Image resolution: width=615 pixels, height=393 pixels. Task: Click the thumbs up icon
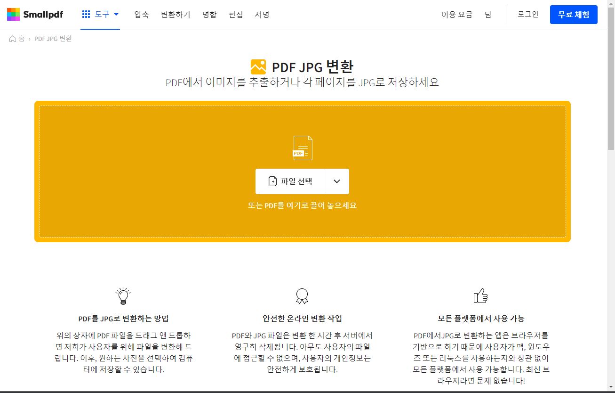coord(480,296)
